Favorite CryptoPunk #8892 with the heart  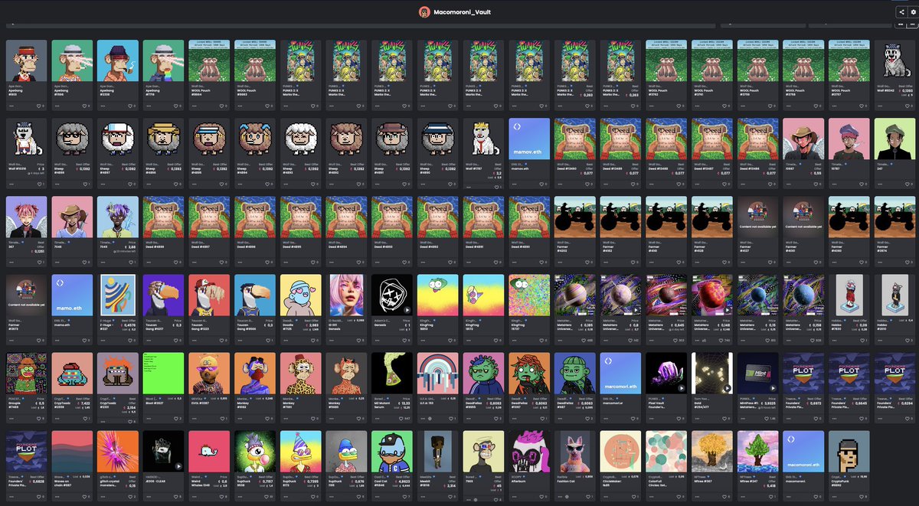click(862, 496)
